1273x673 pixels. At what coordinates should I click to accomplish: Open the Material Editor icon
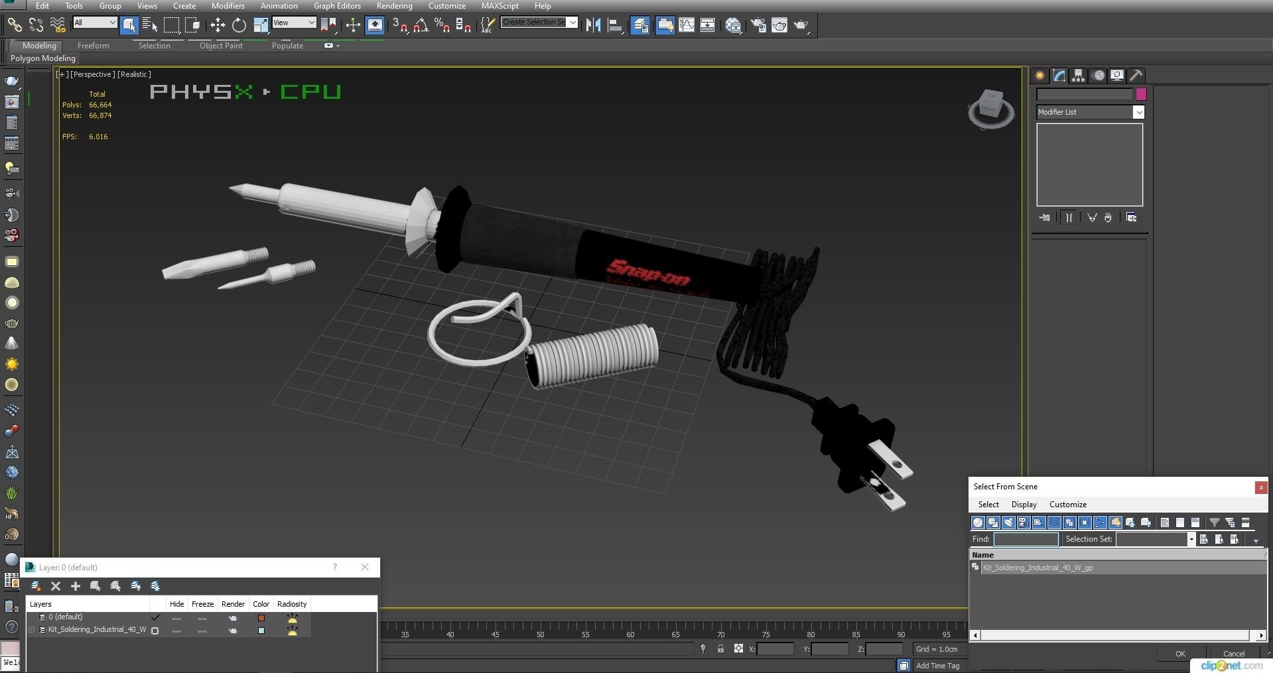[733, 25]
